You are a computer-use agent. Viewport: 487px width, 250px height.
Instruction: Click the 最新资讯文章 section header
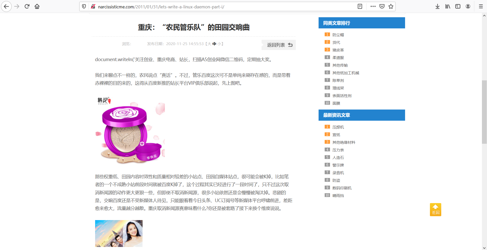(x=362, y=115)
